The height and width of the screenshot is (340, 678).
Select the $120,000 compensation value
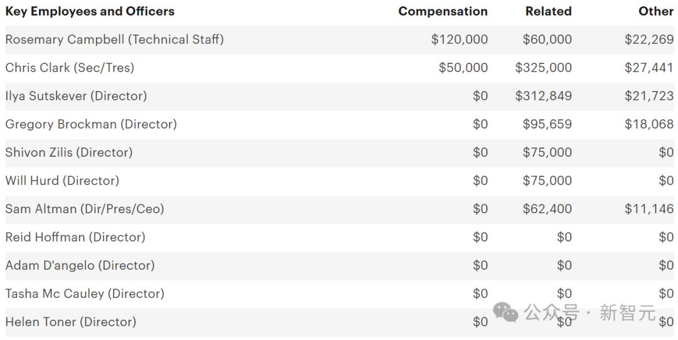coord(459,40)
